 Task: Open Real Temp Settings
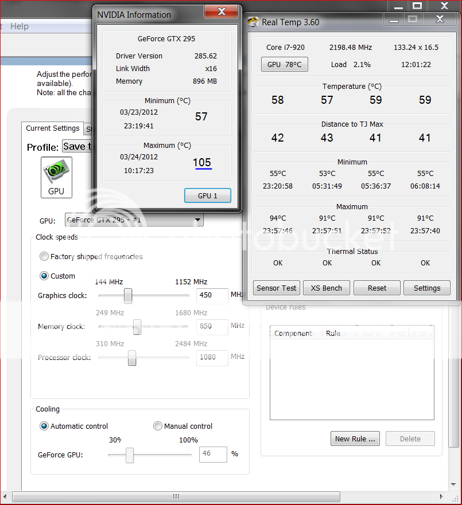click(426, 288)
